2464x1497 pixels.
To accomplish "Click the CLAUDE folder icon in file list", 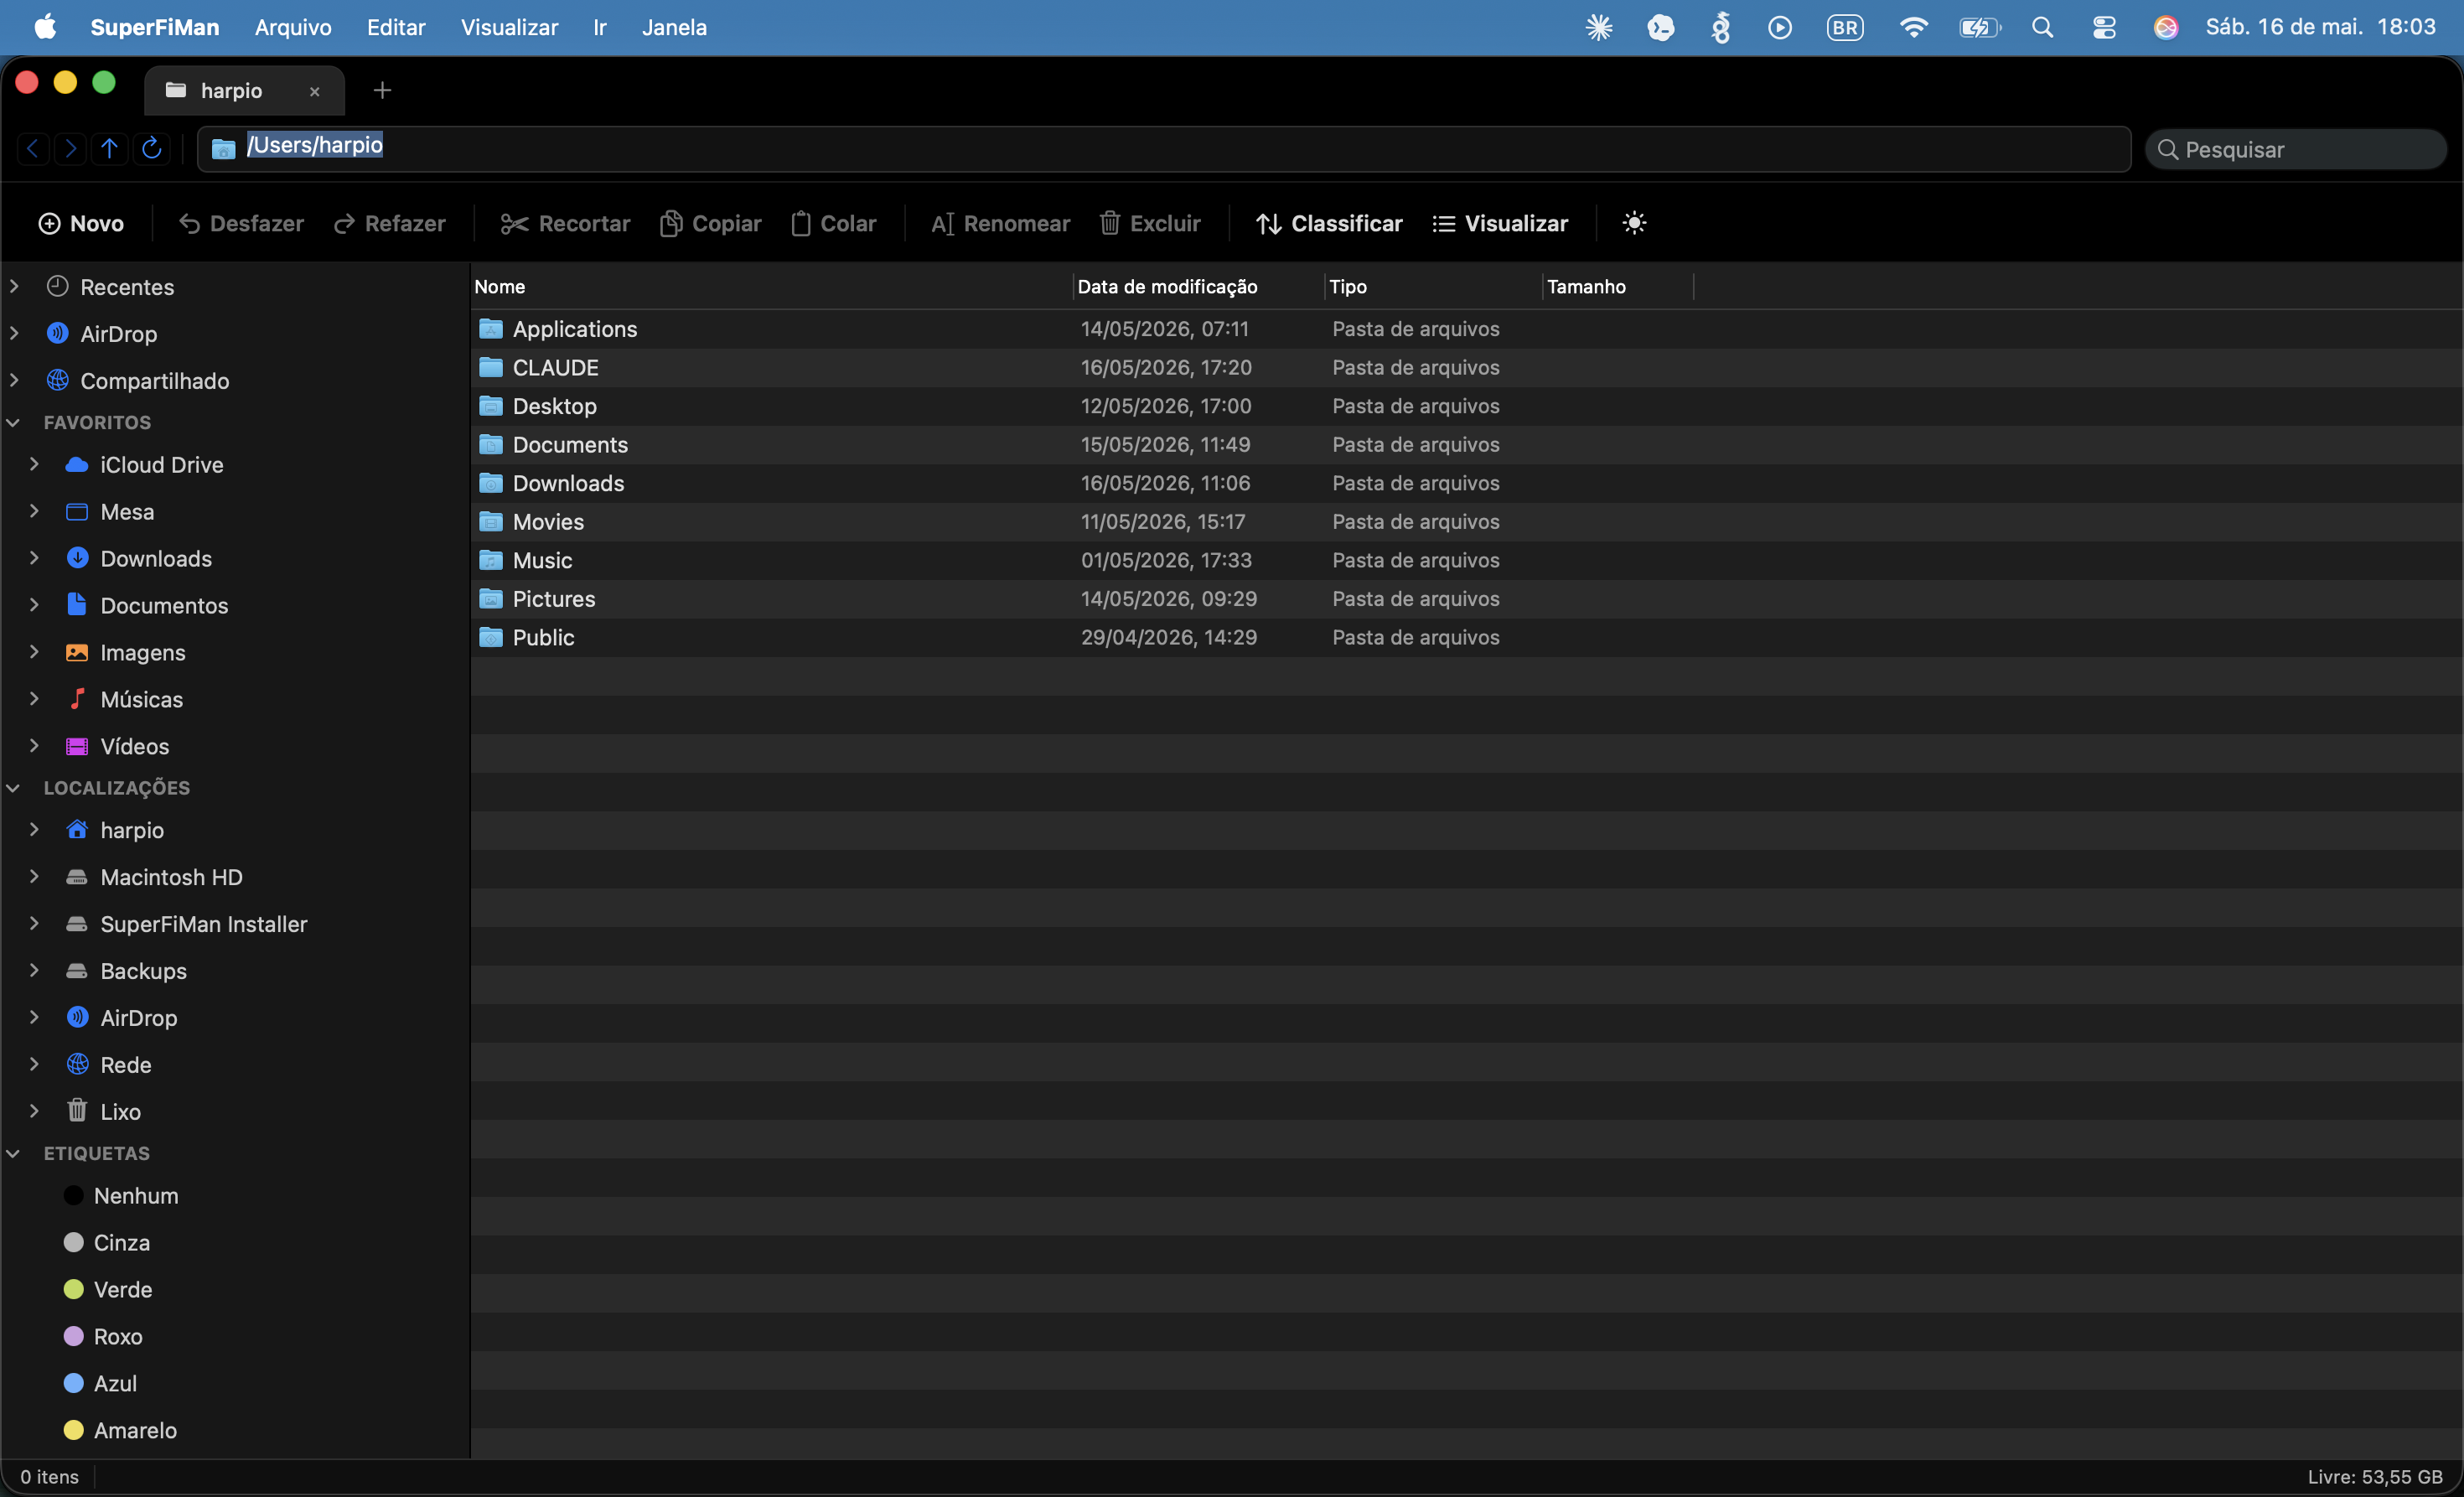I will tap(491, 367).
